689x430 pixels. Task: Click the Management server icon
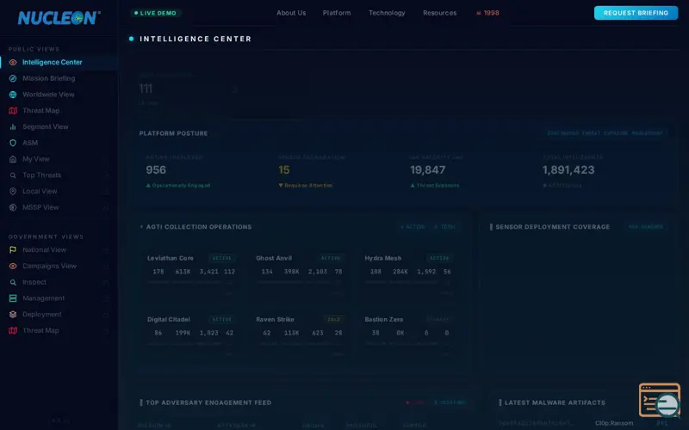pos(13,298)
